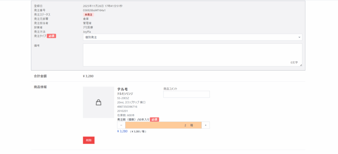Click the 在庫数: 600本 stock text
Image resolution: width=338 pixels, height=154 pixels.
(126, 115)
